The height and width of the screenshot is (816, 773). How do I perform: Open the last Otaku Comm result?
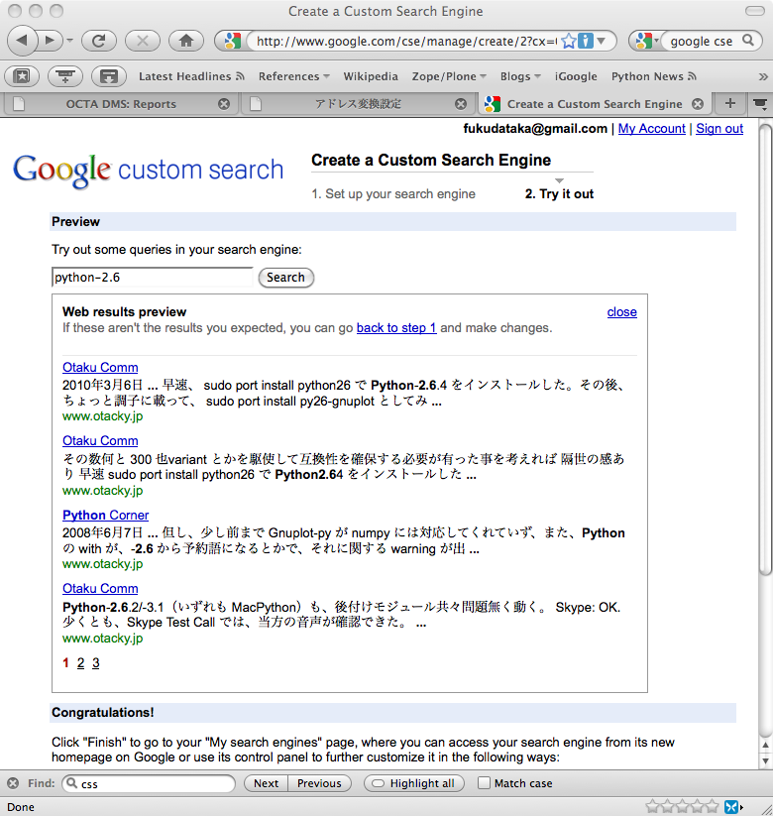click(x=100, y=589)
